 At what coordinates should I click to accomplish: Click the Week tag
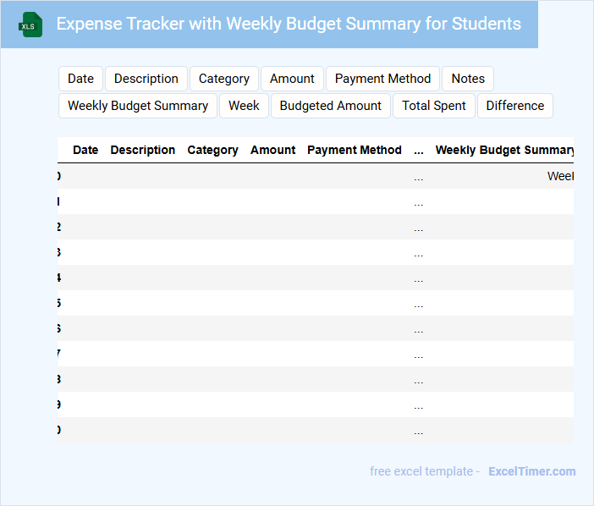pos(244,106)
